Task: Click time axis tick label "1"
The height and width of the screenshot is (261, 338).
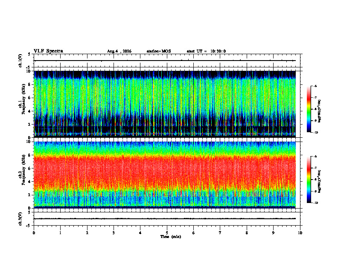Action: (x=60, y=233)
